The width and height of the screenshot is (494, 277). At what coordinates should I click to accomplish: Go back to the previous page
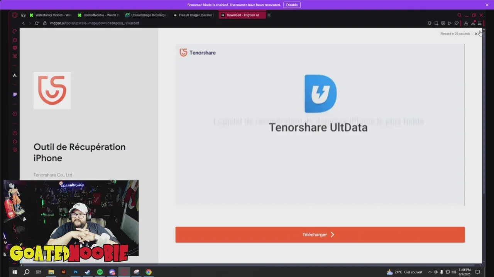tap(23, 23)
